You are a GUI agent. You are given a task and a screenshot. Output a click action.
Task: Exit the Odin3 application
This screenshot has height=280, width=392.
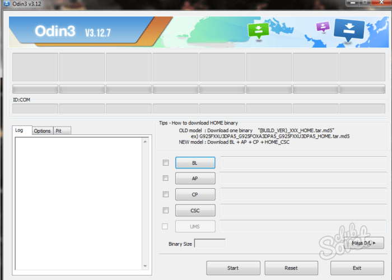[x=357, y=268]
